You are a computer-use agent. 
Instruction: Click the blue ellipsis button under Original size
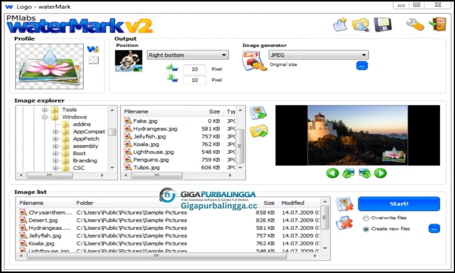pyautogui.click(x=362, y=66)
